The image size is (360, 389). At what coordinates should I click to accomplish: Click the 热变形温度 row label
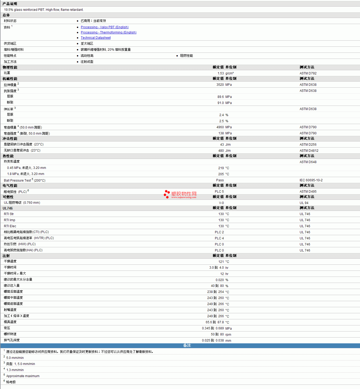click(12, 162)
